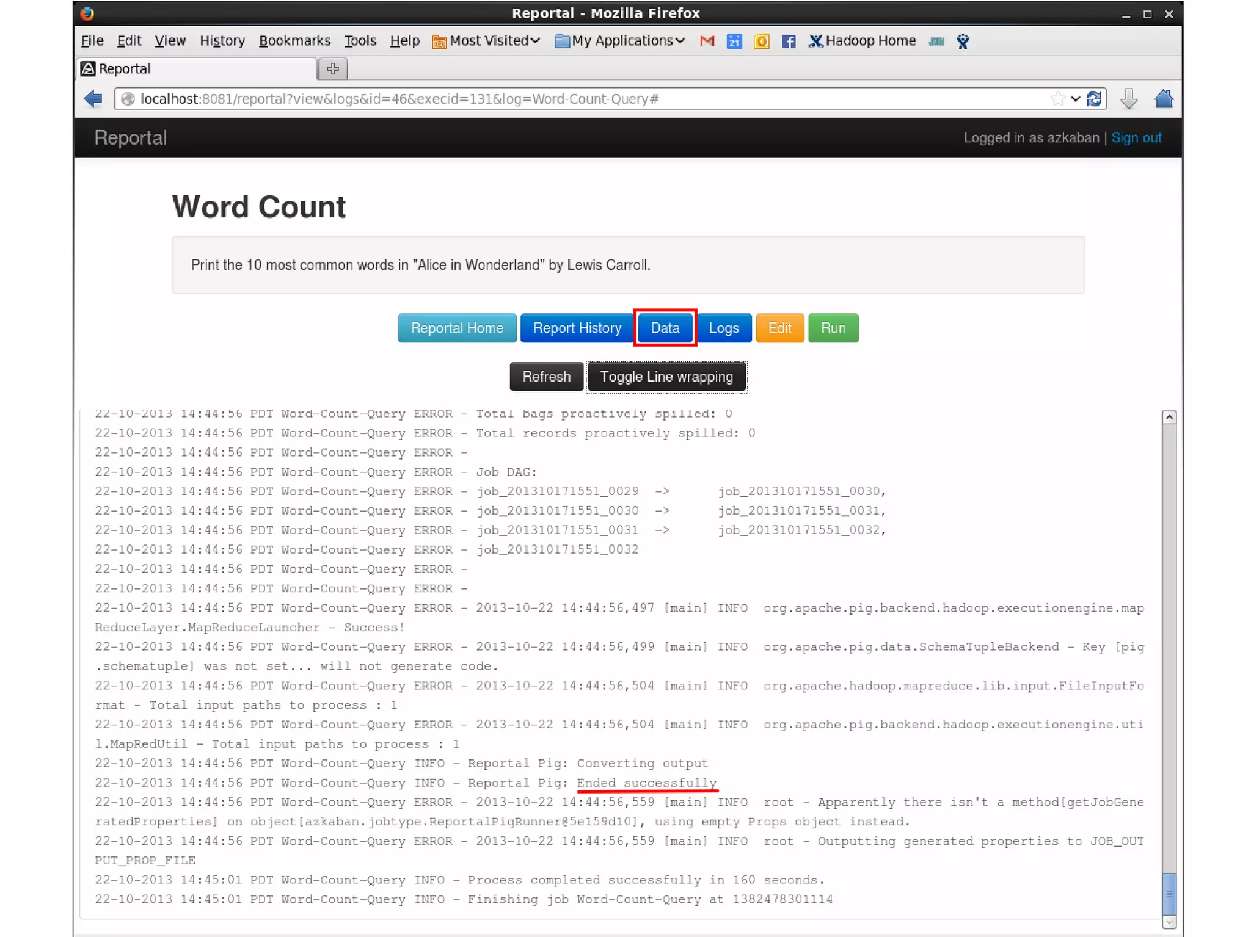The width and height of the screenshot is (1251, 937).
Task: Toggle Line wrapping of the log
Action: click(666, 377)
